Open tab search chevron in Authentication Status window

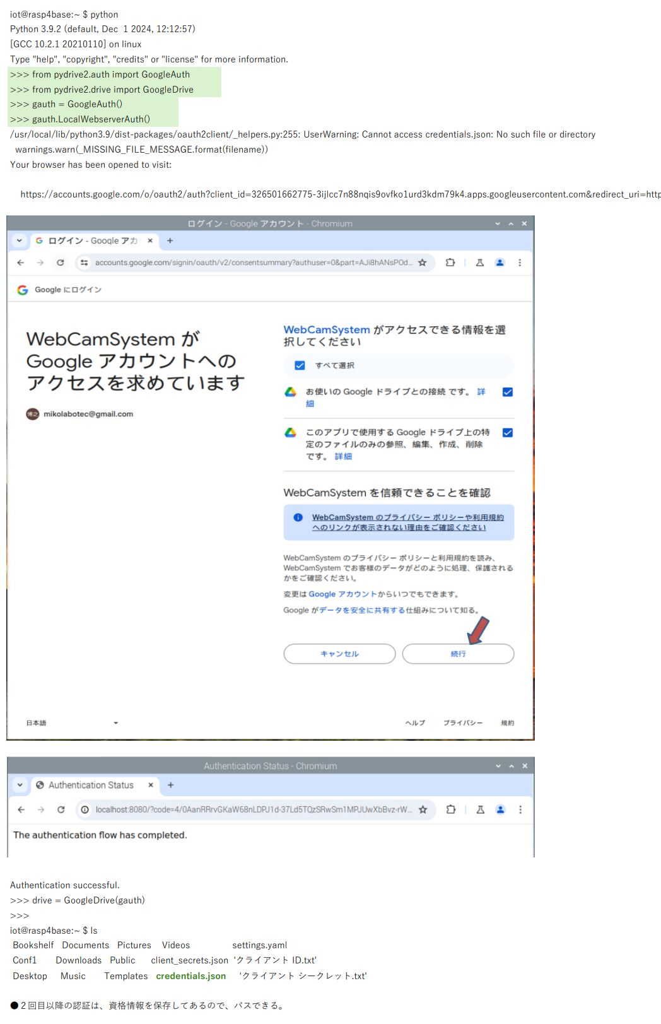(x=20, y=785)
